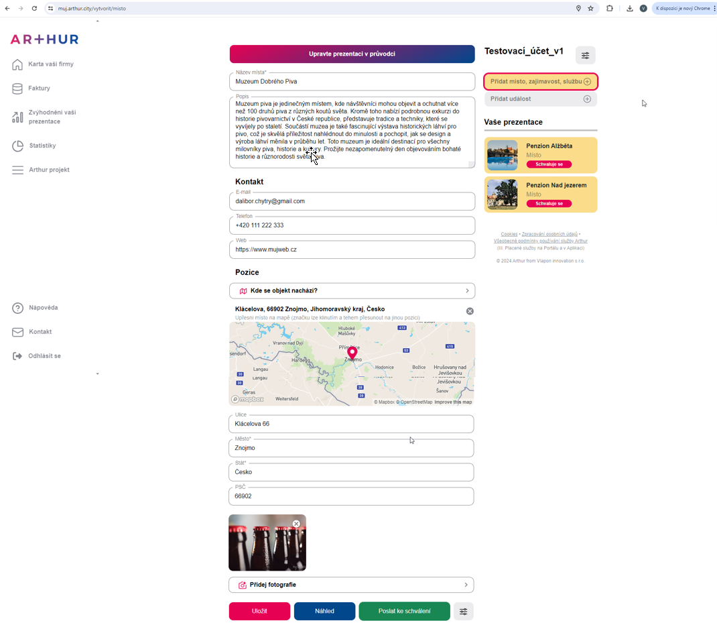Image resolution: width=717 pixels, height=627 pixels.
Task: Open the Penzion Alžběta presentation thumbnail
Action: (502, 156)
